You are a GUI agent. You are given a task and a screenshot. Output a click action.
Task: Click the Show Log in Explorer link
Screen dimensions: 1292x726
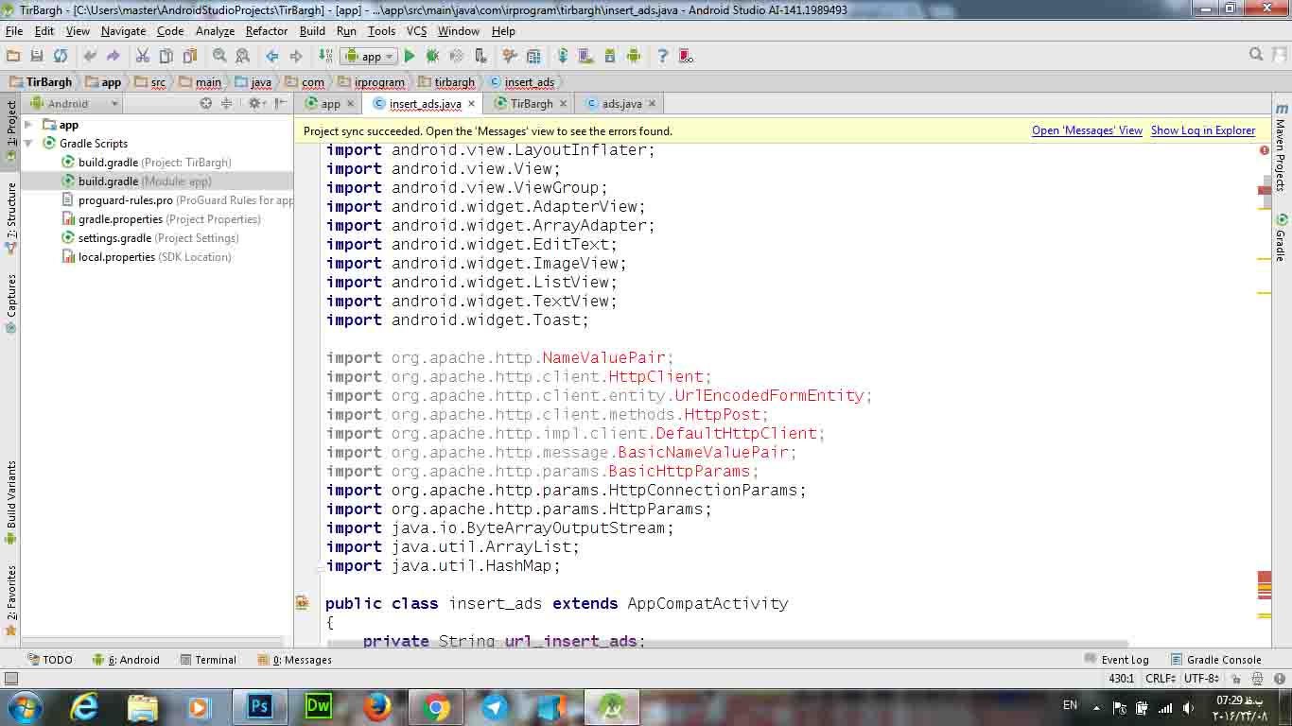1203,131
